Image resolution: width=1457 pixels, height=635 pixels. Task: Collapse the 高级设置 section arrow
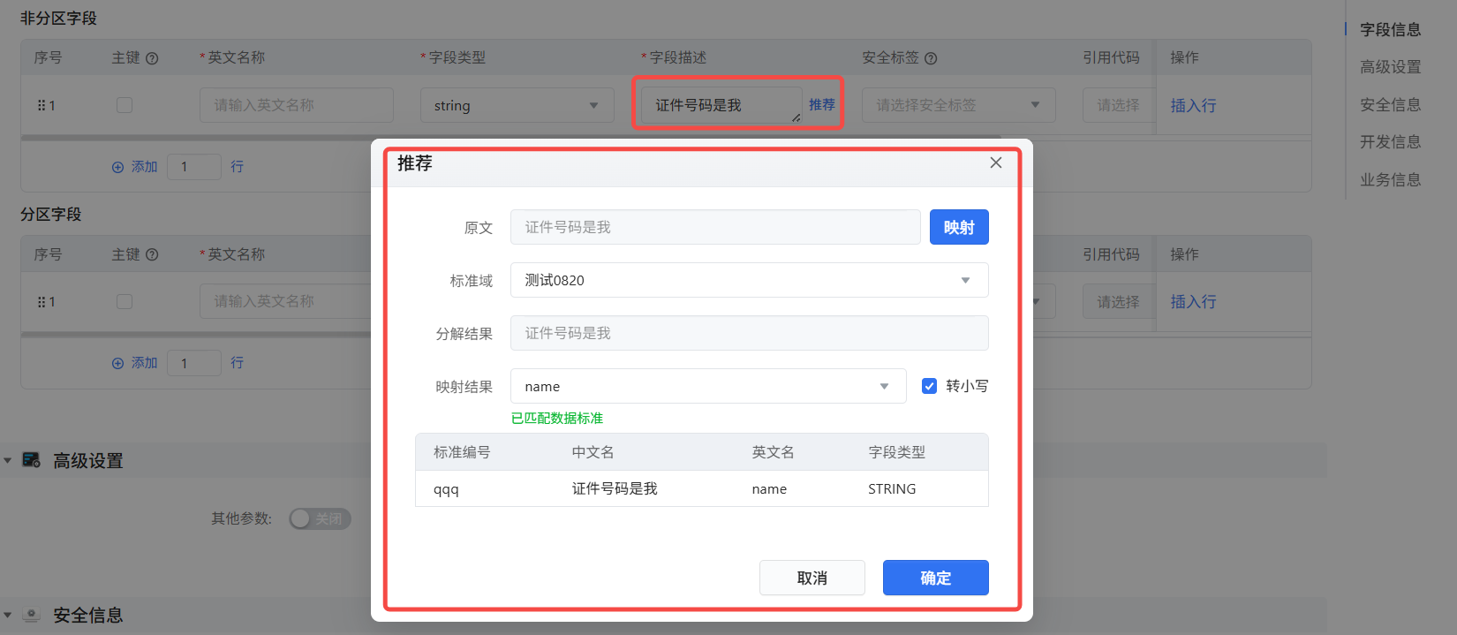pos(8,460)
